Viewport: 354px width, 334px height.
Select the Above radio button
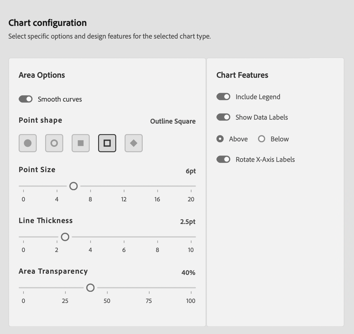pyautogui.click(x=220, y=139)
